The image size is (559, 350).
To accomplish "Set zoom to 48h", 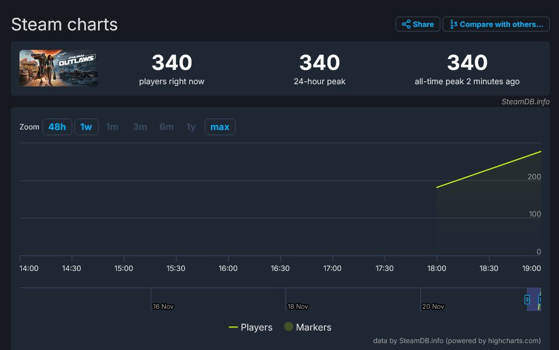I will pos(57,127).
